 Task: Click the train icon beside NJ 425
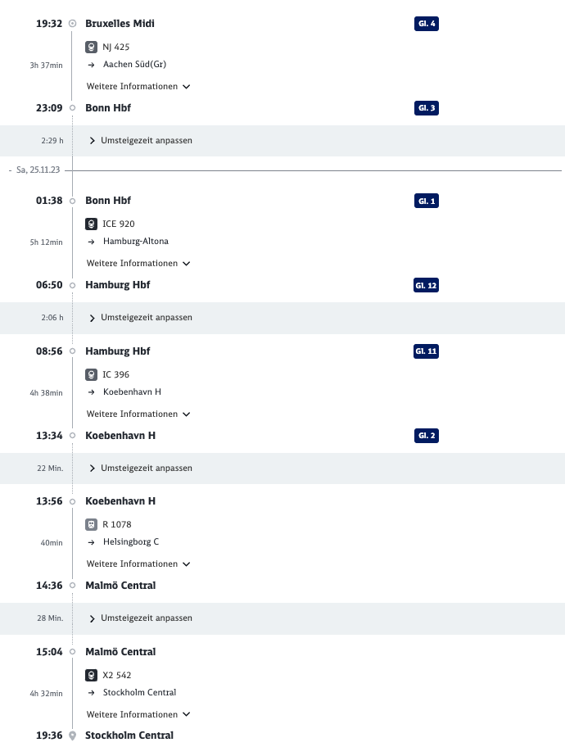tap(91, 48)
